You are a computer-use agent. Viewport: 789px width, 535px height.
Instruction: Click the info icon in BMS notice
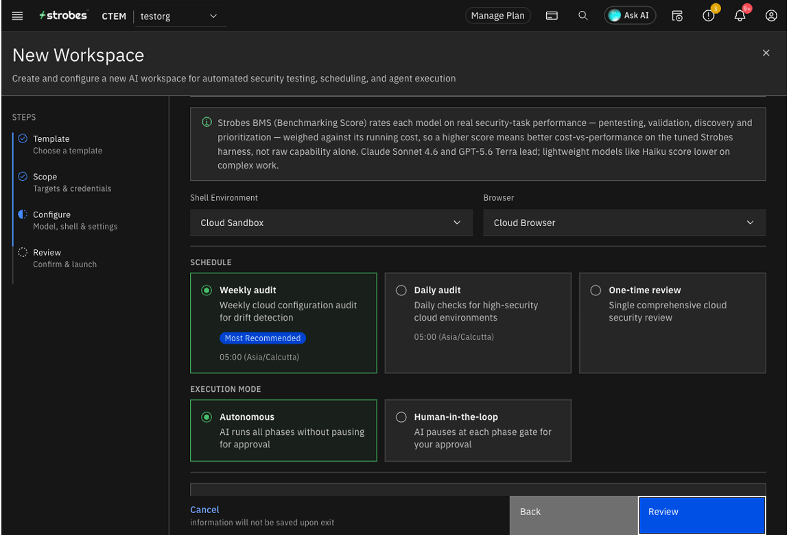[x=207, y=122]
